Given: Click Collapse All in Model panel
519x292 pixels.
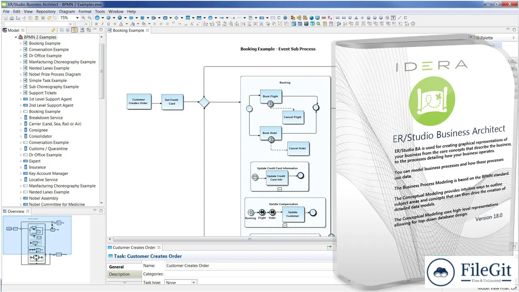Looking at the screenshot, I should coord(62,30).
